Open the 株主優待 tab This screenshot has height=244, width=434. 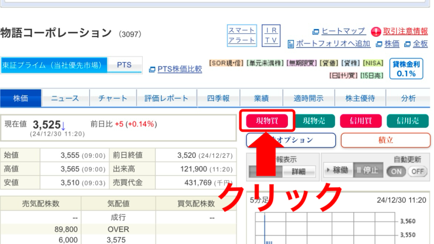click(x=360, y=98)
